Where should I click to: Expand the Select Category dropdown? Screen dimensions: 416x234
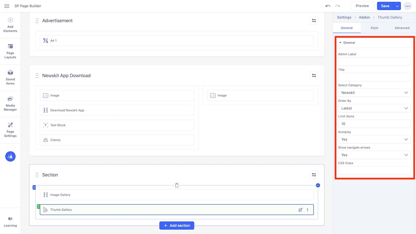tap(374, 93)
